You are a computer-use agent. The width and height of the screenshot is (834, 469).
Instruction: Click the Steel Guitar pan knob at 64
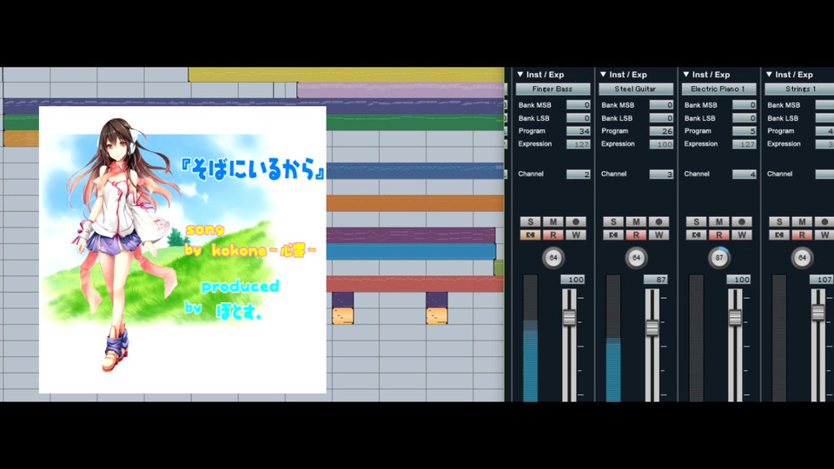[x=636, y=258]
